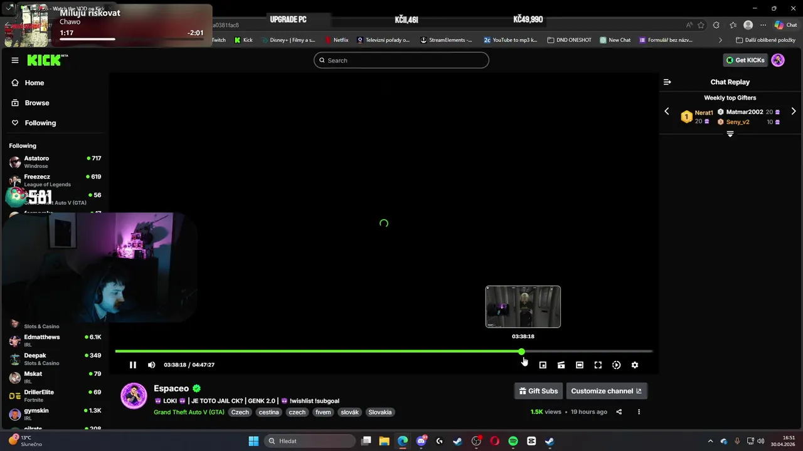This screenshot has width=803, height=451.
Task: Collapse the Chat Replay panel
Action: 667,82
